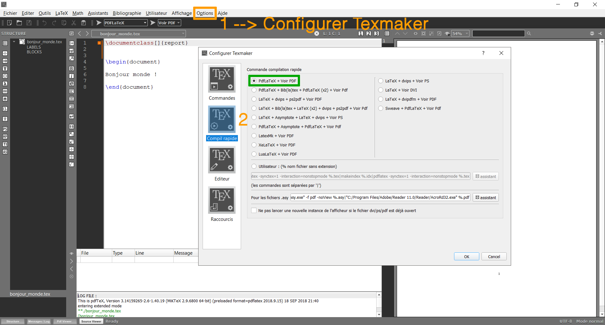Open the 54% zoom level dropdown

click(x=460, y=33)
